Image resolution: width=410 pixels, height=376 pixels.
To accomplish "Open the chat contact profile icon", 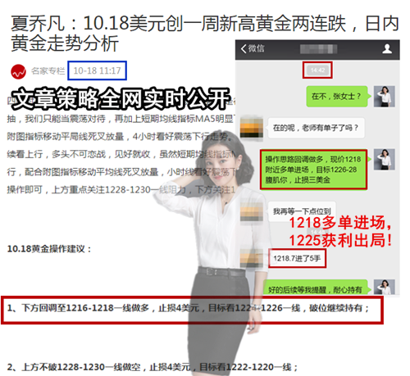I will coord(387,49).
